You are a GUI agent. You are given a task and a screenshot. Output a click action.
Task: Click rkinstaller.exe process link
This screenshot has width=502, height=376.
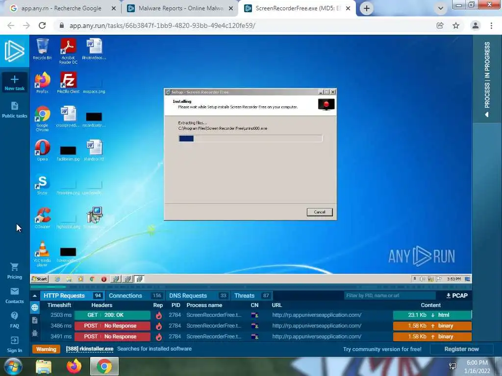(x=90, y=349)
